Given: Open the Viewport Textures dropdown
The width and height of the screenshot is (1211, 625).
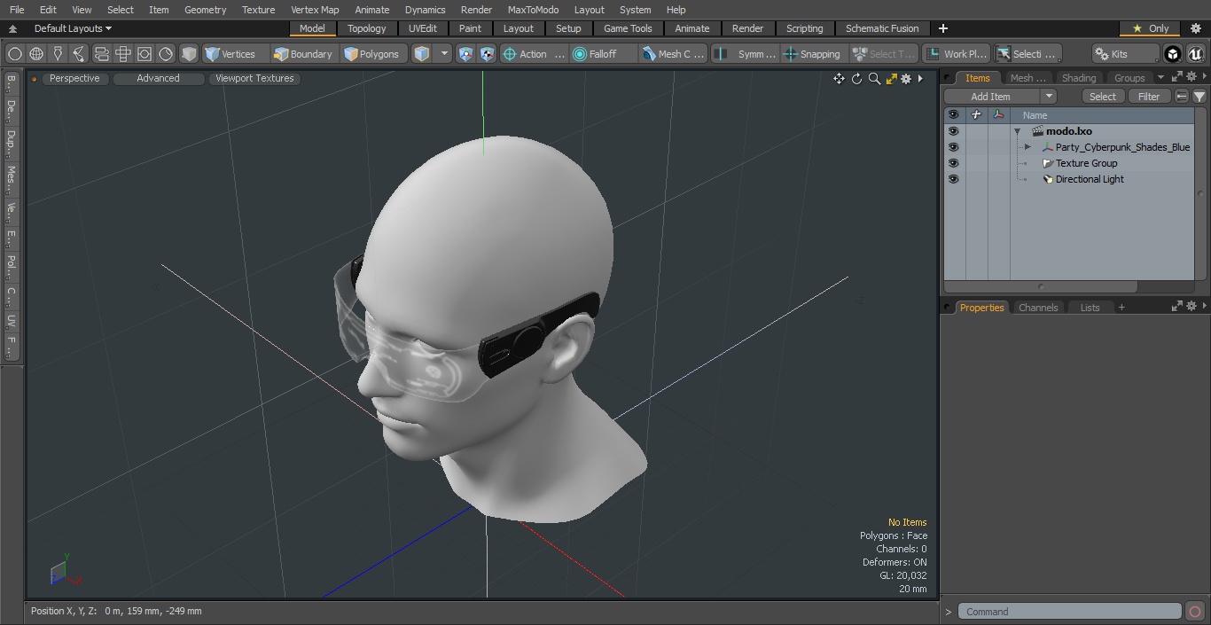Looking at the screenshot, I should (254, 79).
